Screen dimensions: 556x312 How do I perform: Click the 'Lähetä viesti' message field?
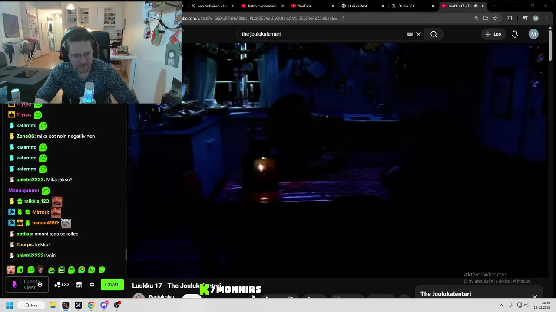coord(27,285)
